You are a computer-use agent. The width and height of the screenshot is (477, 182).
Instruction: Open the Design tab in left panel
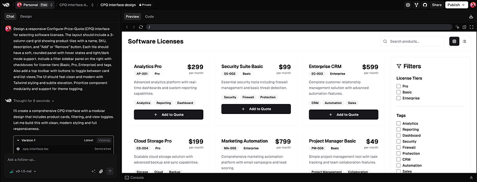click(26, 17)
